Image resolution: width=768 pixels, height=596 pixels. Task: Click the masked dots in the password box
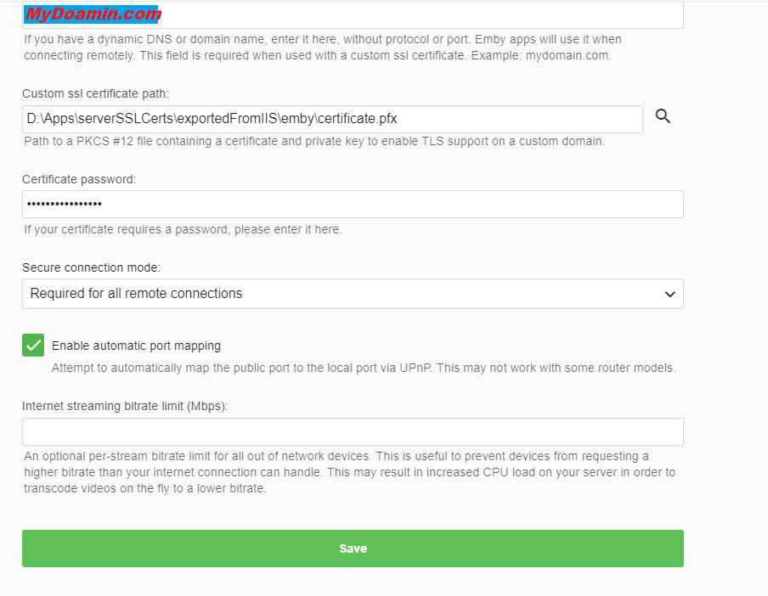click(65, 205)
